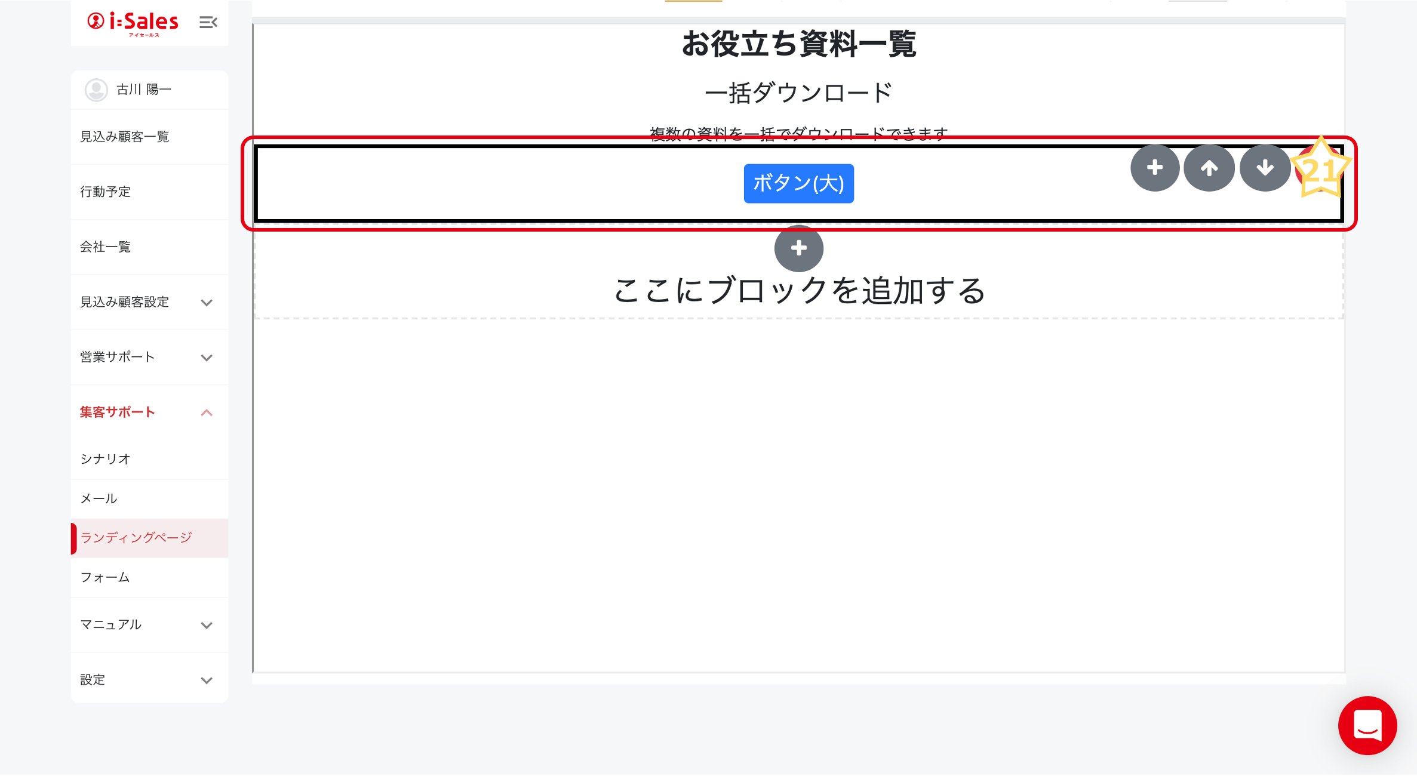Move the button block down with the arrow

pos(1265,168)
